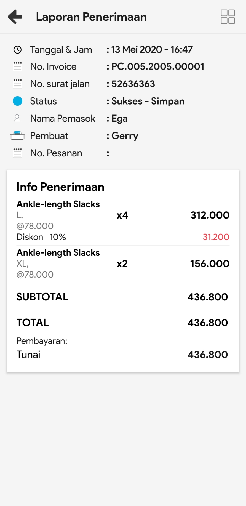
Task: Click the notepad icon beside No. Invoice
Action: (x=18, y=66)
